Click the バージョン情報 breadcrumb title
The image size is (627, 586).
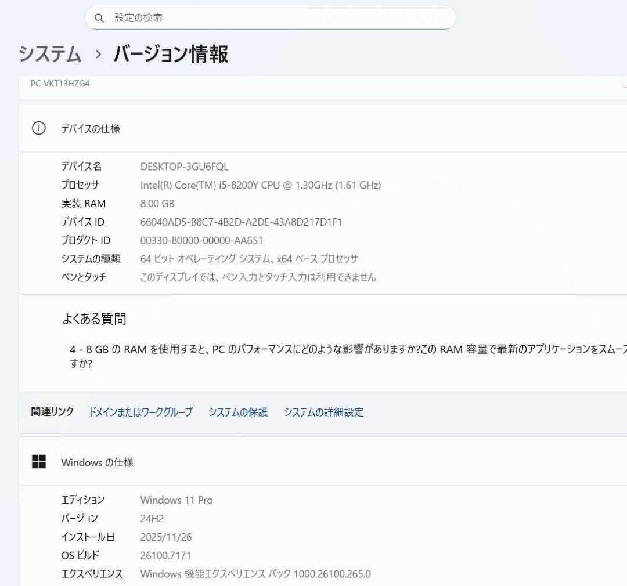pyautogui.click(x=171, y=54)
